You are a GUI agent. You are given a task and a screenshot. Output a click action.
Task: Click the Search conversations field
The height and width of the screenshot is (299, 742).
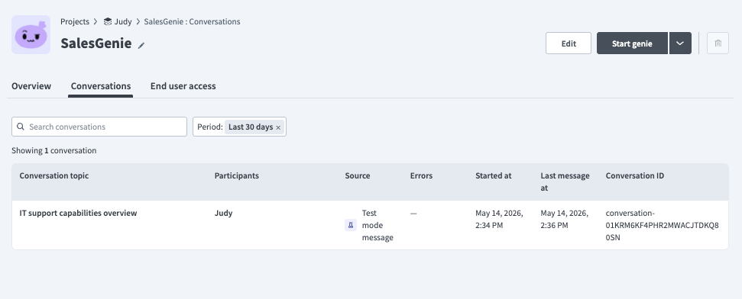[x=99, y=127]
